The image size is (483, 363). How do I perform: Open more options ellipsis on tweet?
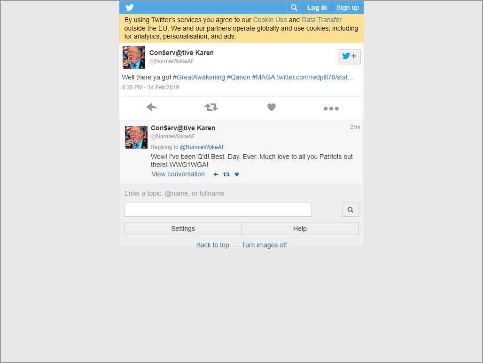331,109
